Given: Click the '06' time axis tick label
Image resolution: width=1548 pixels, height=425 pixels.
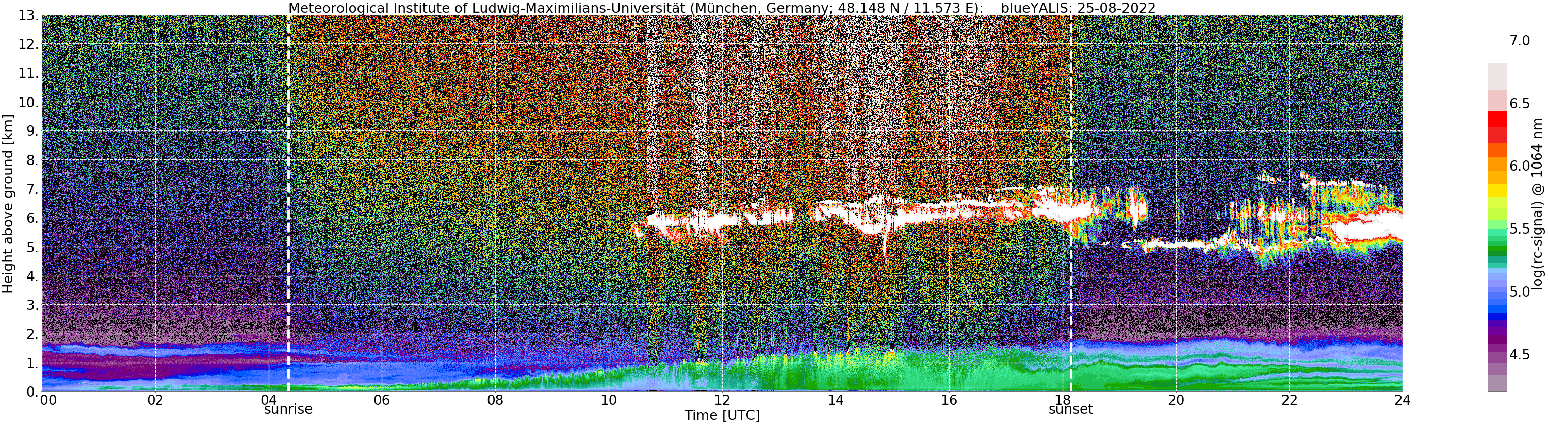Looking at the screenshot, I should 382,400.
